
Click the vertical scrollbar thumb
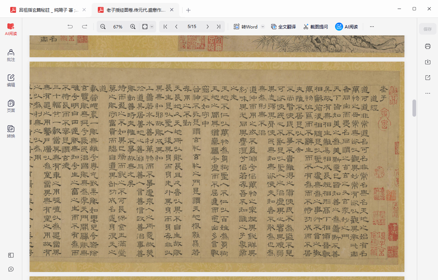click(x=414, y=108)
